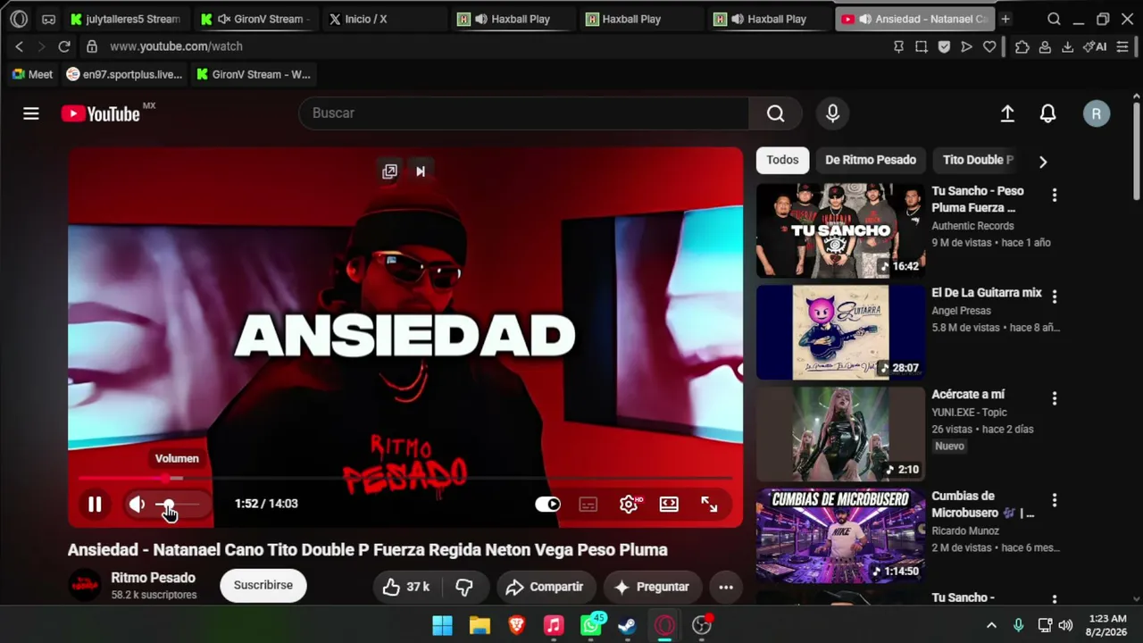Screen dimensions: 1143x643
Task: Pop out the video with the detach icon
Action: coord(389,171)
